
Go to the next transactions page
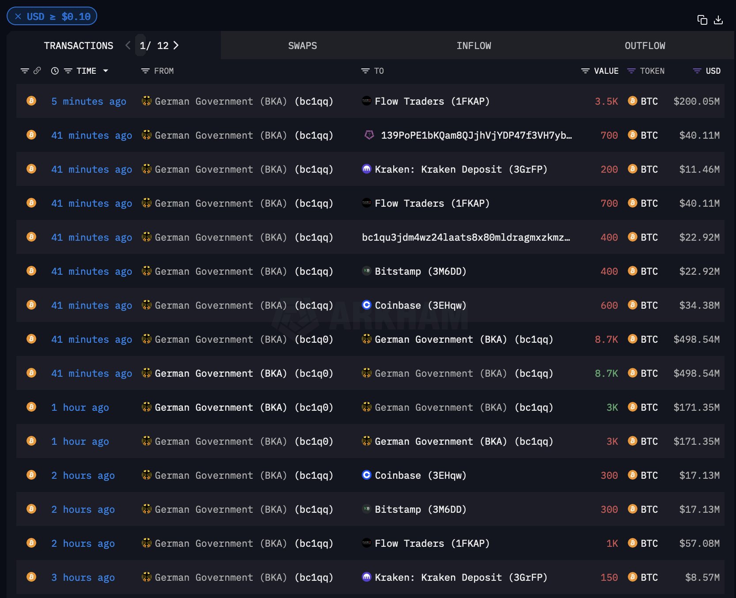(x=176, y=45)
